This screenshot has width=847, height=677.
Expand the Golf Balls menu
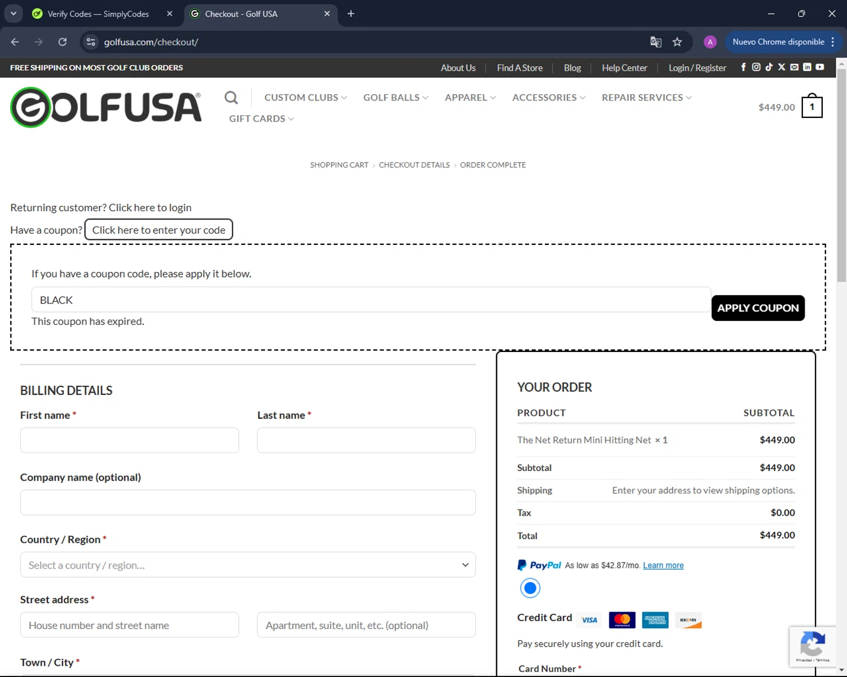click(x=396, y=98)
